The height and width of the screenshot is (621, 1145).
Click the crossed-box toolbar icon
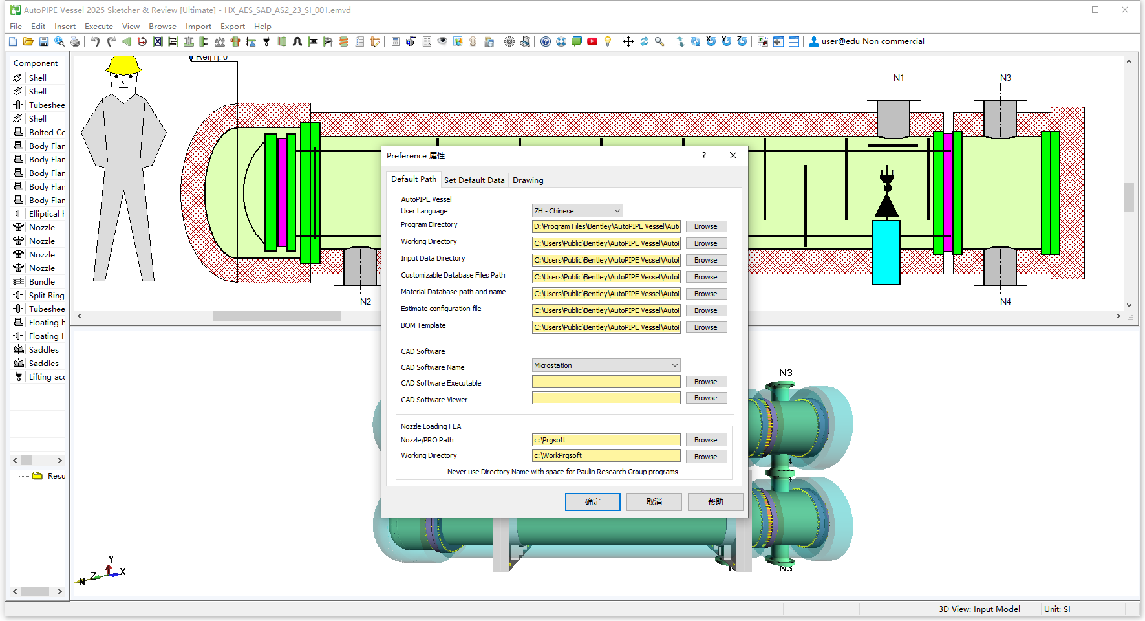coord(158,41)
